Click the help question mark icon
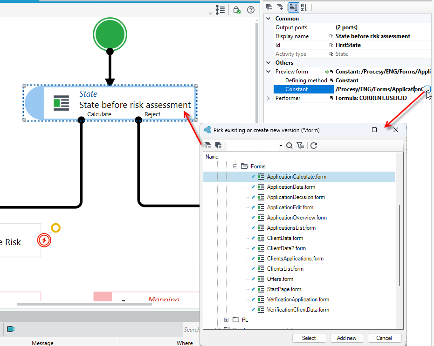The width and height of the screenshot is (434, 346). pyautogui.click(x=251, y=10)
